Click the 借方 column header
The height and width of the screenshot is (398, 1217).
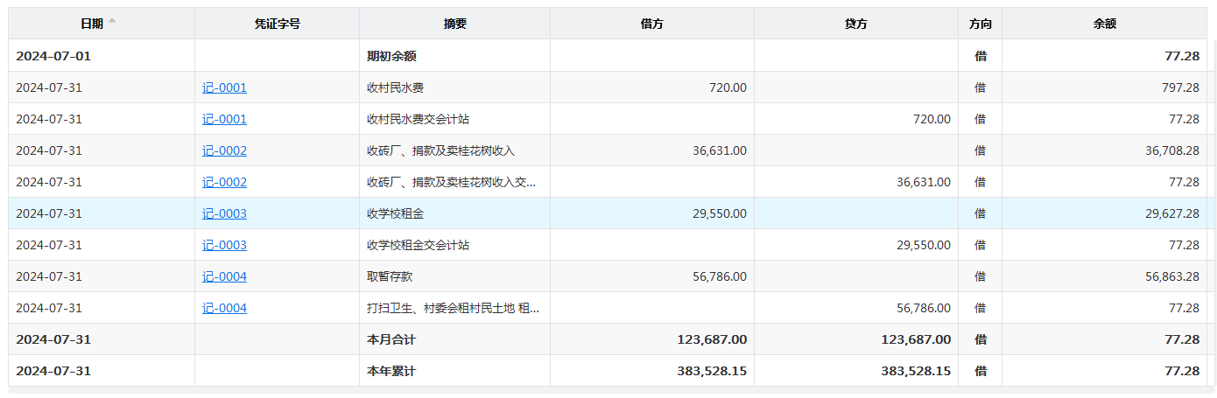tap(651, 24)
